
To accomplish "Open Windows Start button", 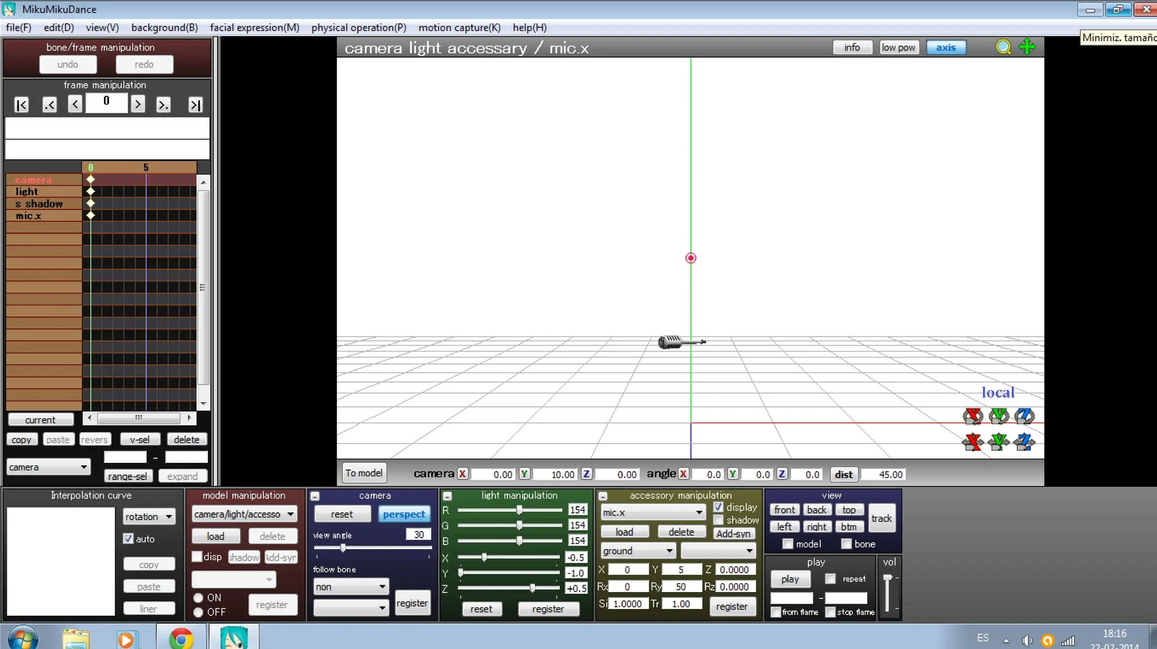I will coord(23,638).
